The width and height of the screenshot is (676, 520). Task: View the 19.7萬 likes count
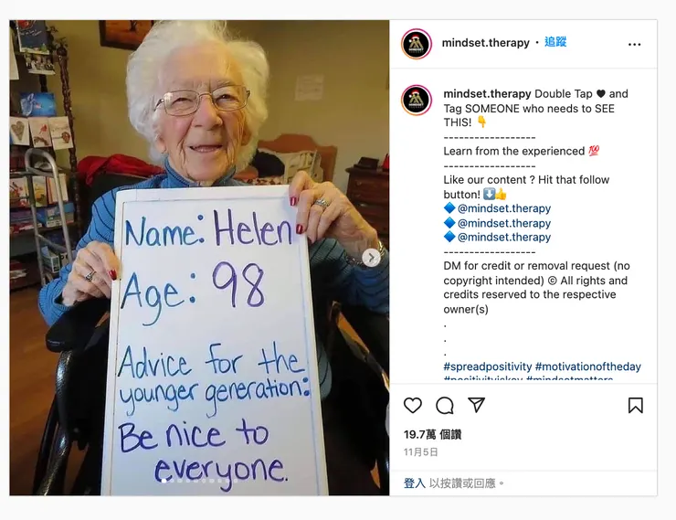pos(432,434)
